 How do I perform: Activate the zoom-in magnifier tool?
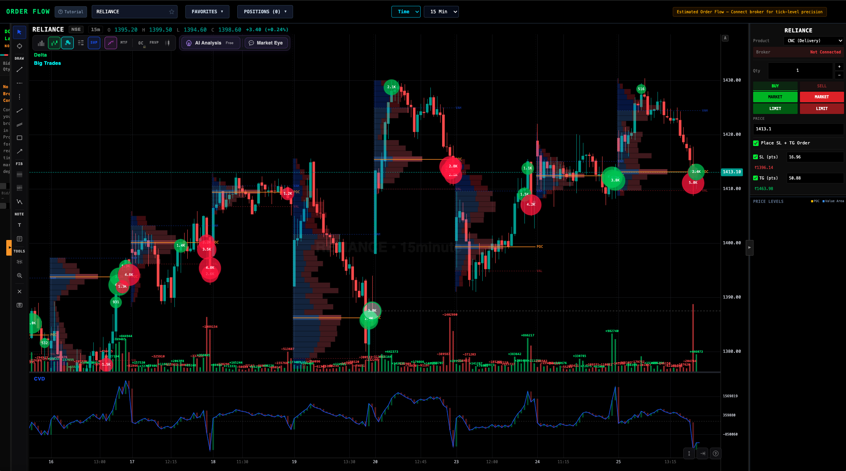coord(20,275)
